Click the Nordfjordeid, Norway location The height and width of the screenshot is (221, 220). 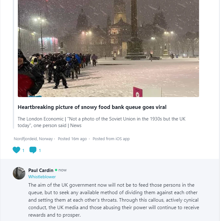coord(34,139)
